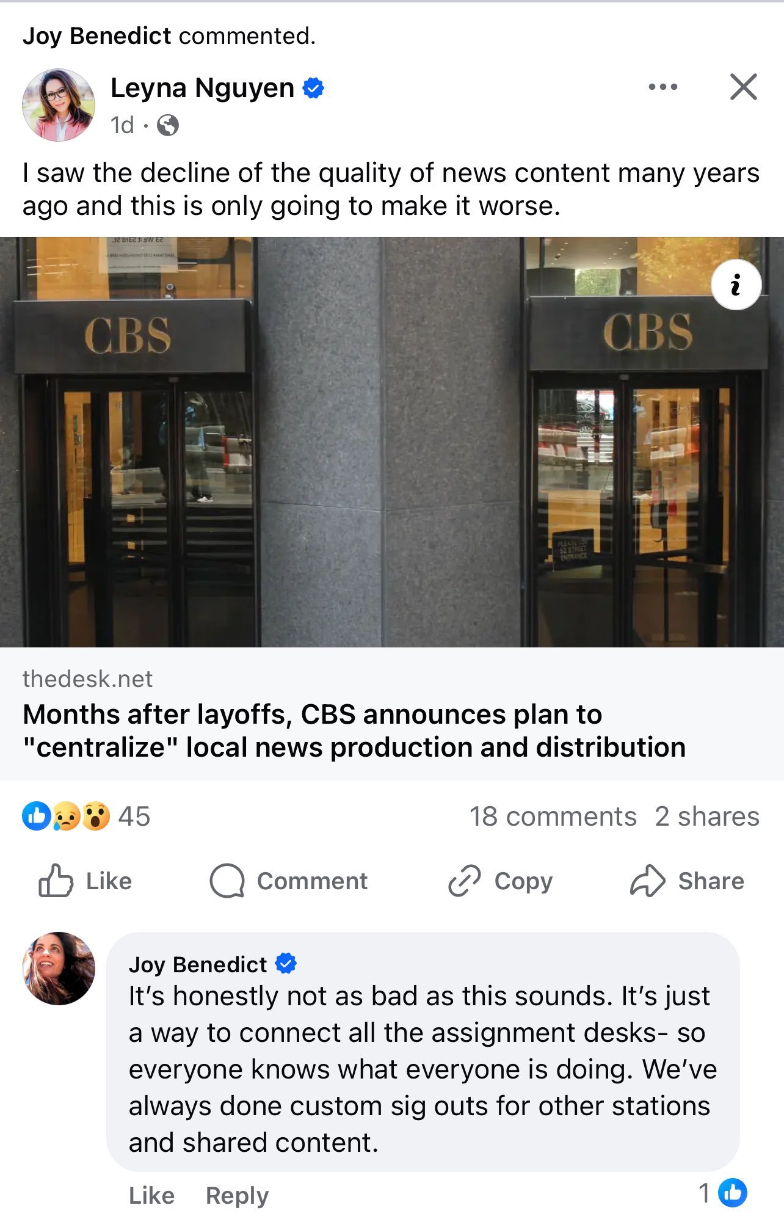View the 2 shares list
Screen dimensions: 784x1219
707,817
